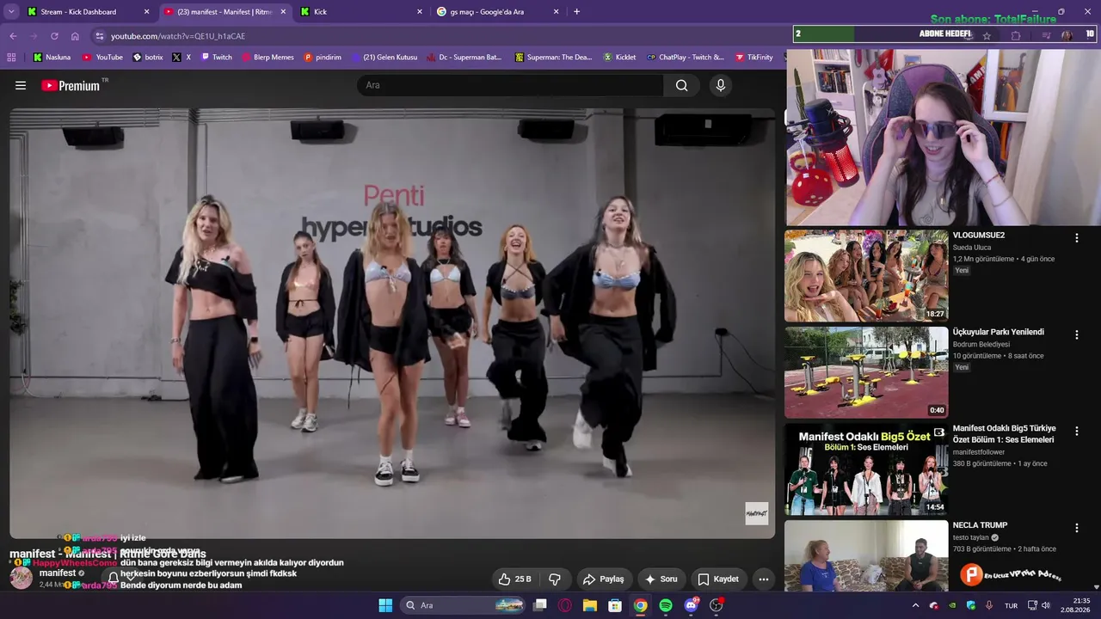
Task: Open video title NECLA TRUMP
Action: pos(980,525)
